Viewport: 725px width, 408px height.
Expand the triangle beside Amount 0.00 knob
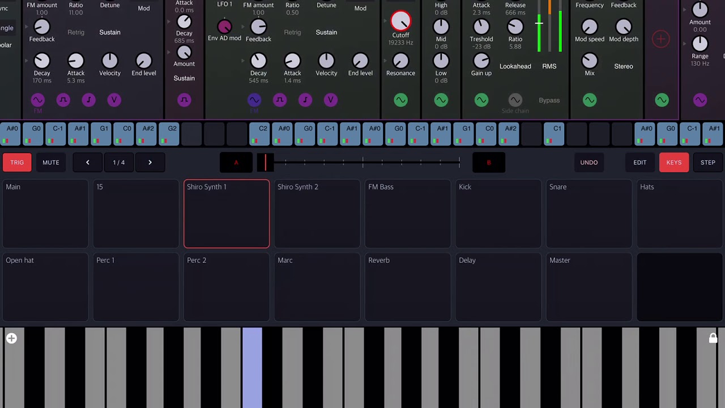(x=685, y=10)
